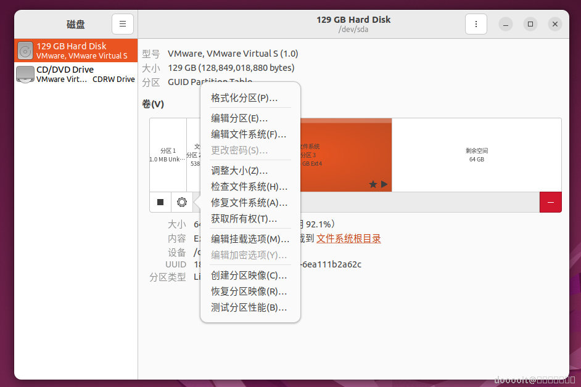Choose Repair Filesystem (A) entry
This screenshot has width=581, height=387.
coord(250,203)
